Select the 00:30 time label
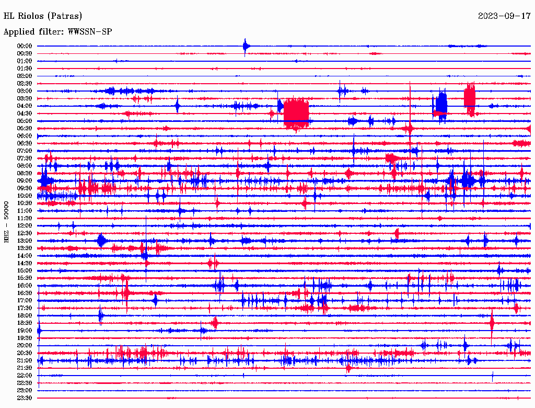The height and width of the screenshot is (408, 535). click(25, 53)
